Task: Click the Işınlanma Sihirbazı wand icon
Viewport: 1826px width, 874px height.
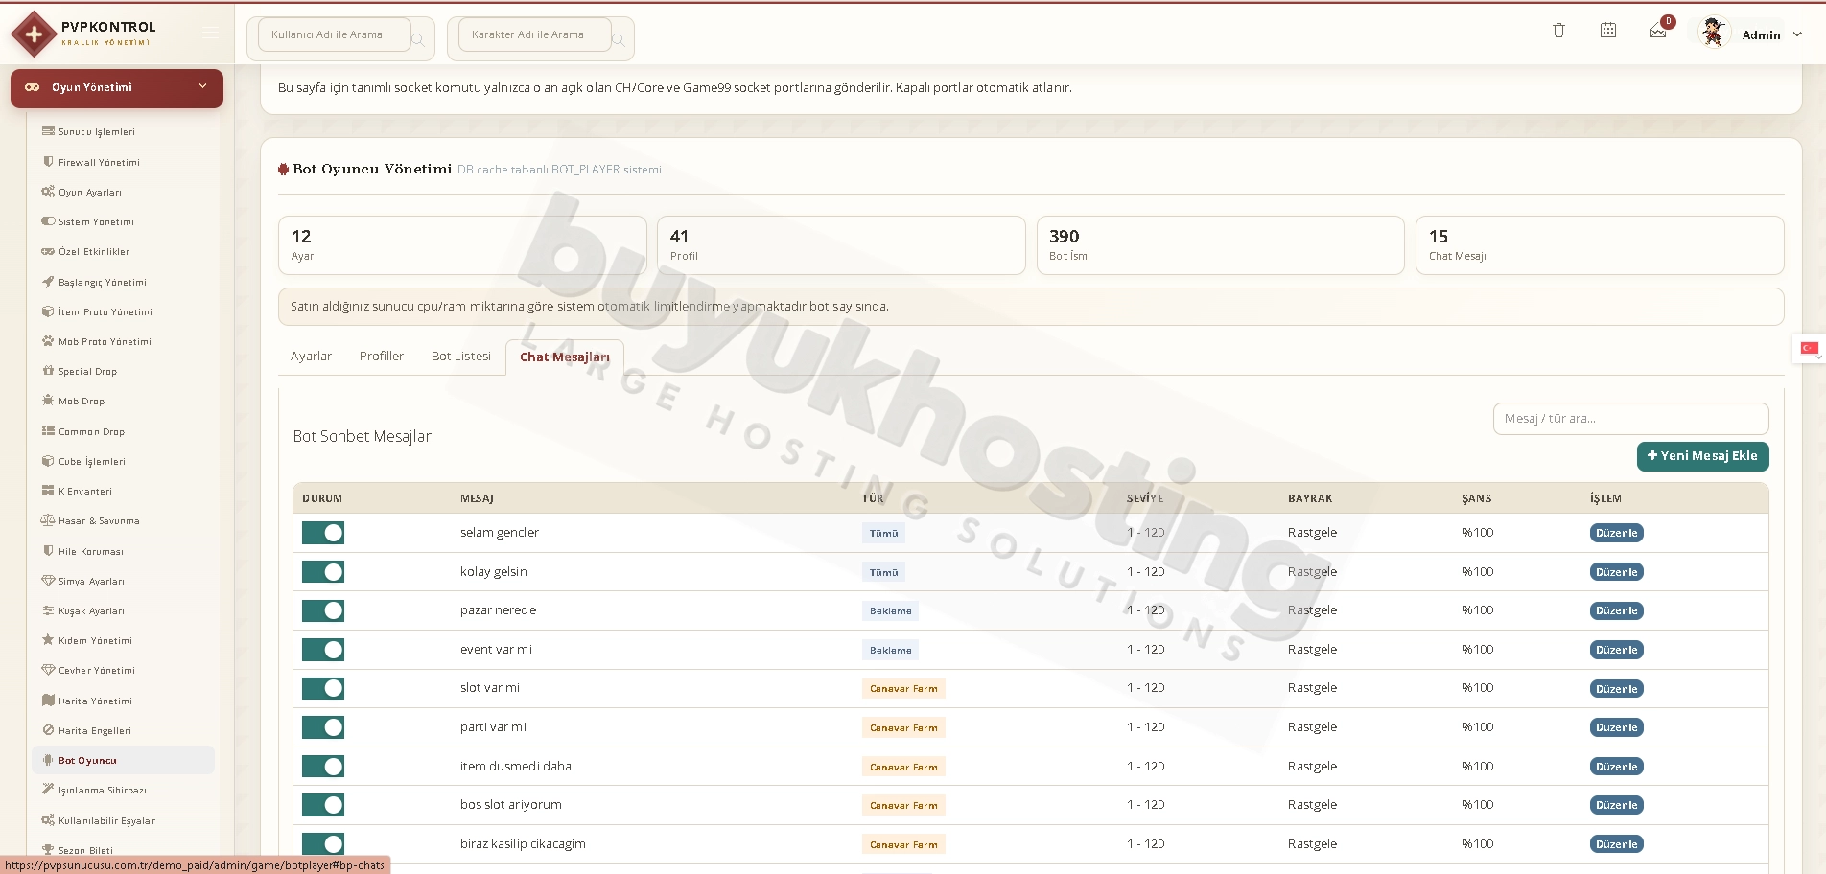Action: coord(48,790)
